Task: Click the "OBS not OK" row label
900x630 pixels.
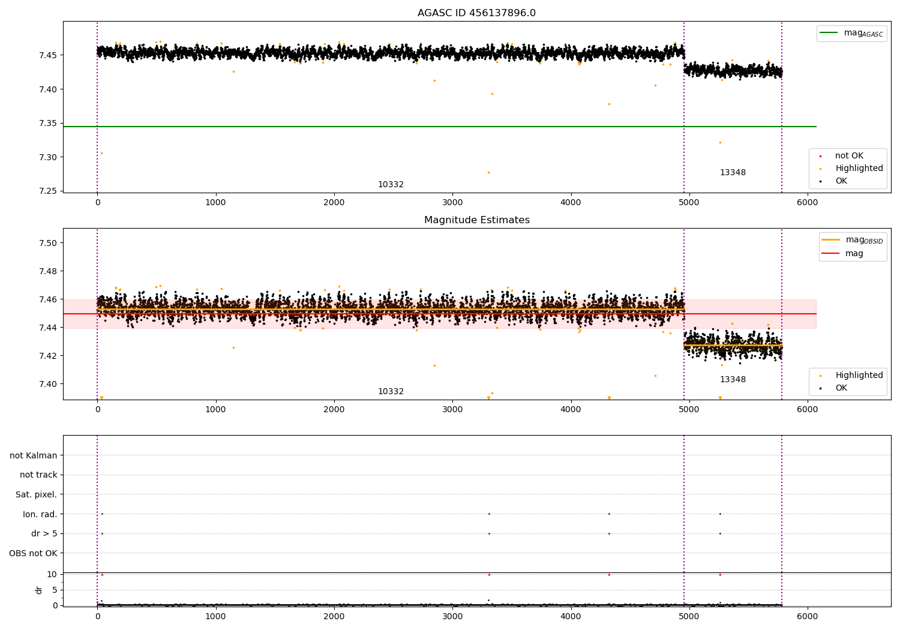Action: click(x=33, y=553)
